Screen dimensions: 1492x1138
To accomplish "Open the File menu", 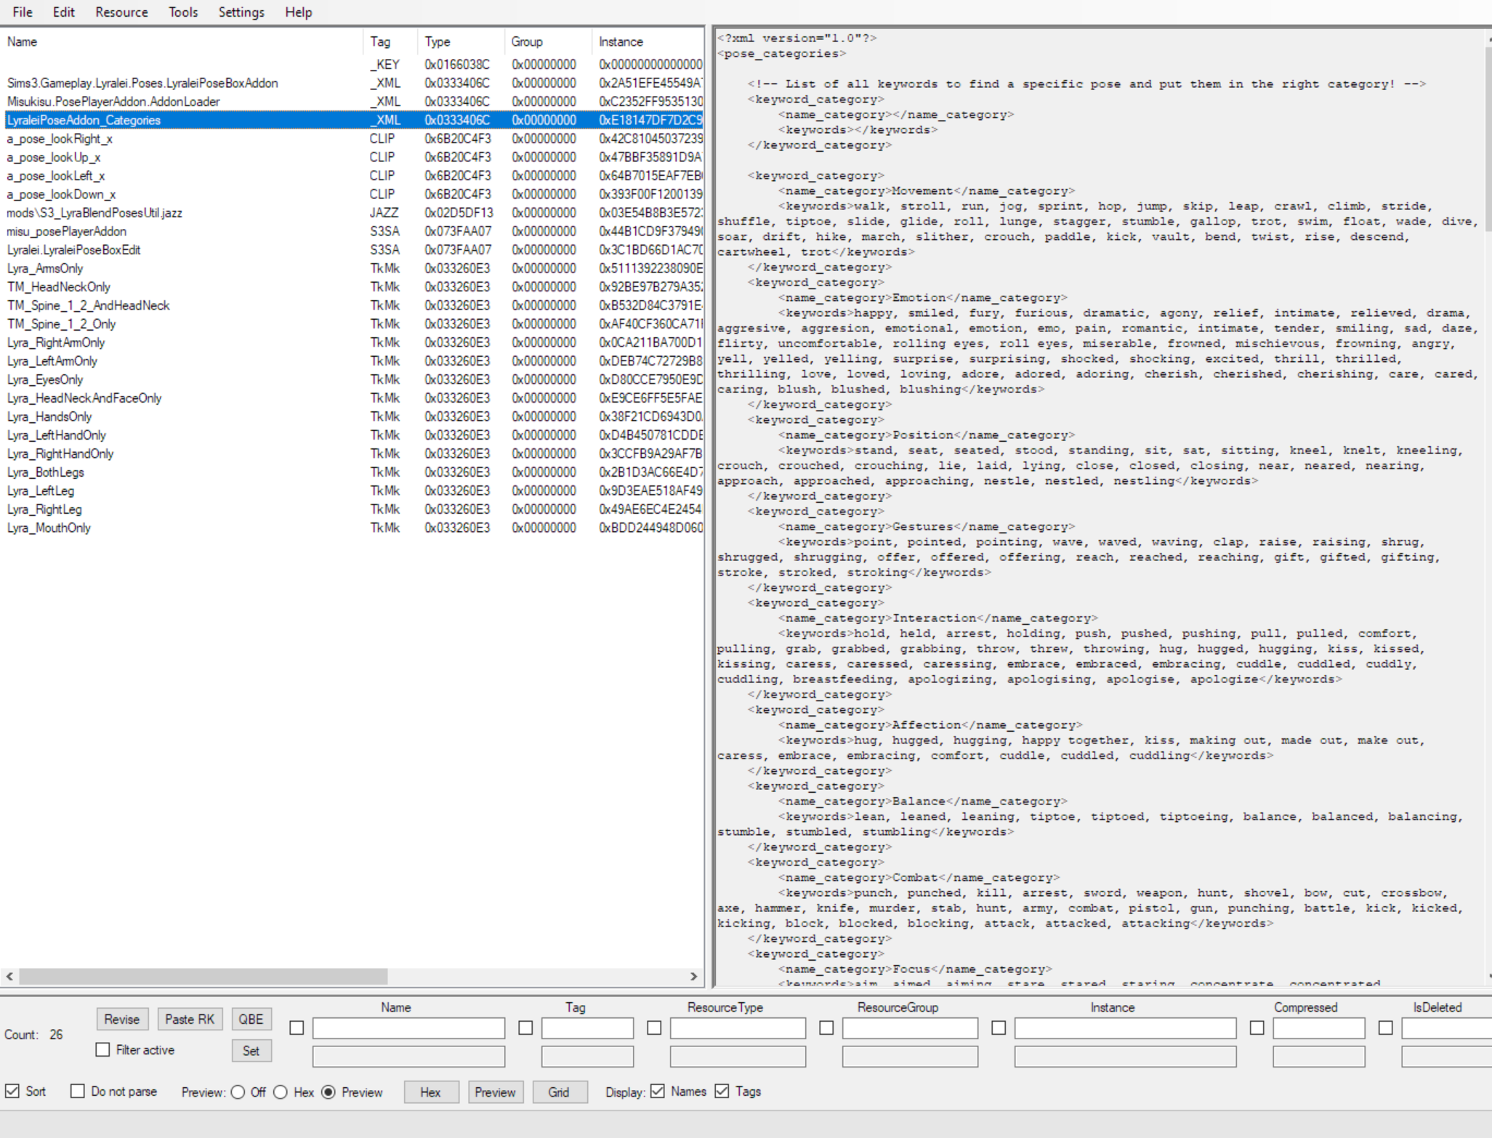I will coord(23,12).
